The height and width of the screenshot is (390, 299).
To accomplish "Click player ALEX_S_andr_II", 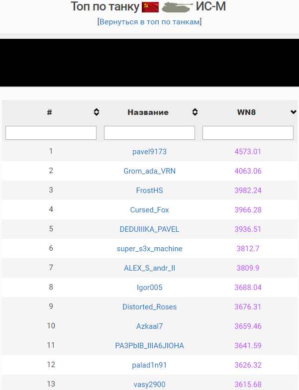I will coord(149,268).
